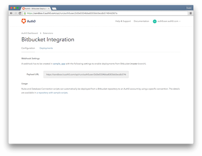Click the green padlock security icon

click(x=25, y=13)
